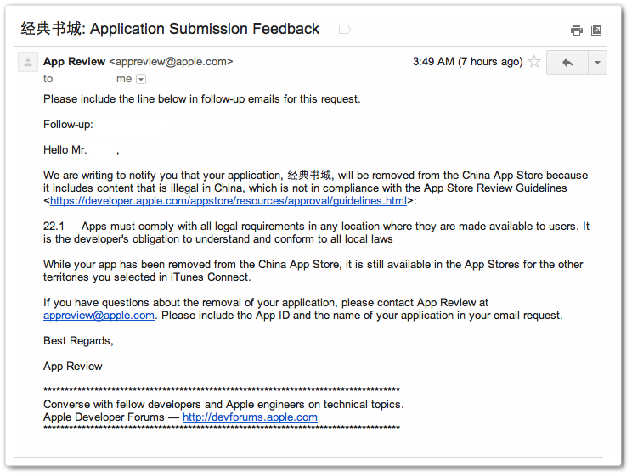Open the more options dropdown next to reply

click(x=597, y=63)
